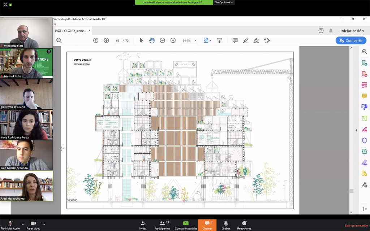Open the document search magnifier
370x231 pixels.
59,40
